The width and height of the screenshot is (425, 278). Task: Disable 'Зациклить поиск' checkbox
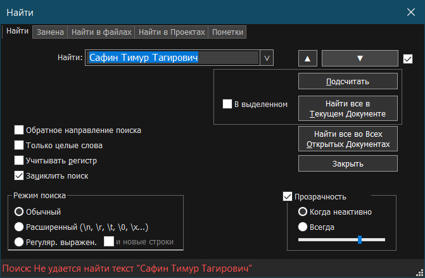[x=19, y=176]
